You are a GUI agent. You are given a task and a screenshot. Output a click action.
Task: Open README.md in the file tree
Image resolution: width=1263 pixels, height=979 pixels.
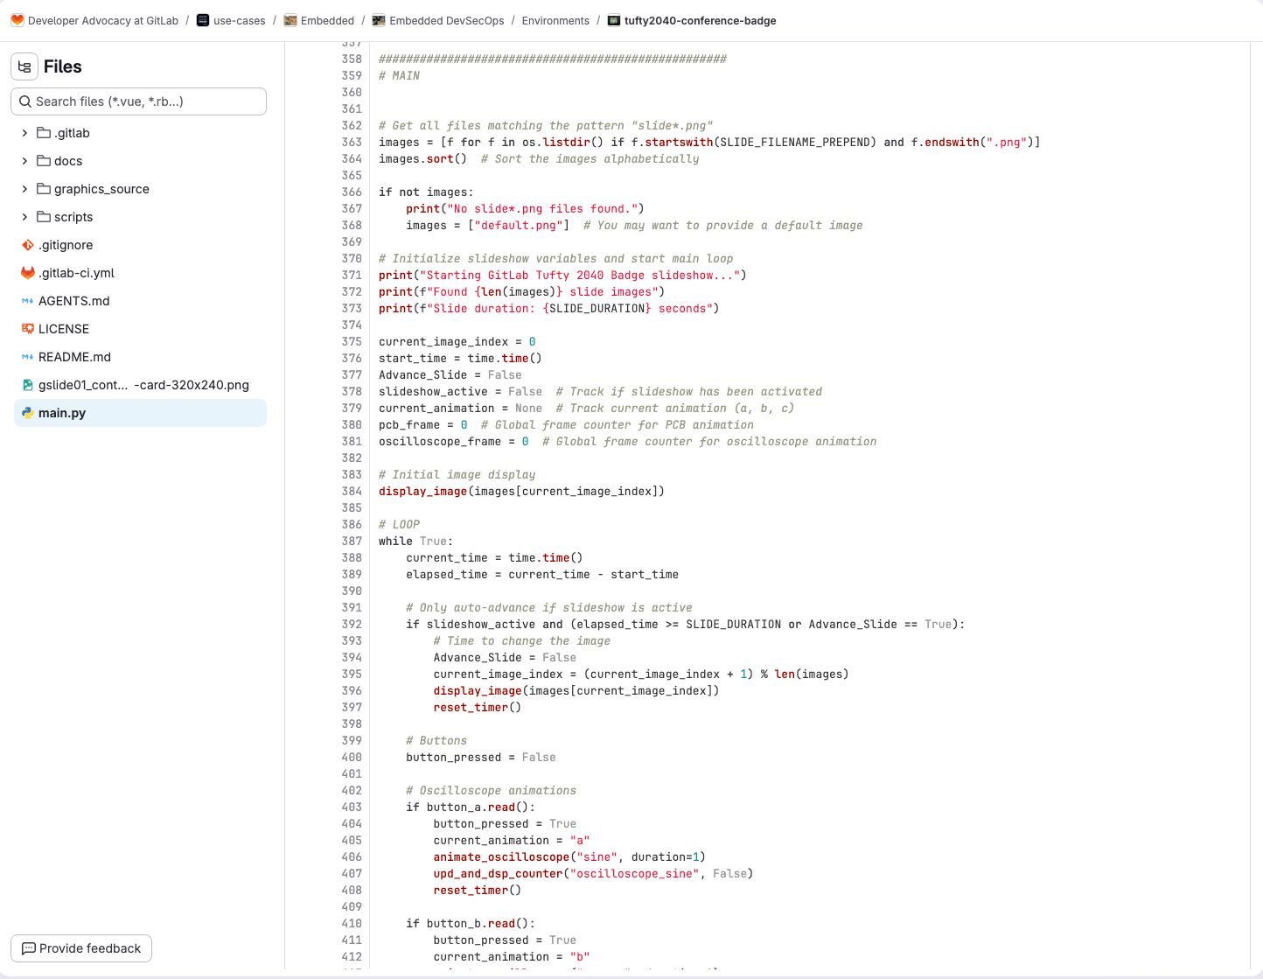point(74,357)
